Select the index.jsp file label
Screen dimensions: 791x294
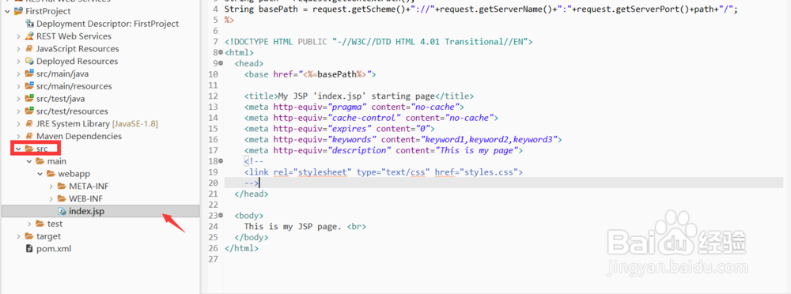click(87, 211)
